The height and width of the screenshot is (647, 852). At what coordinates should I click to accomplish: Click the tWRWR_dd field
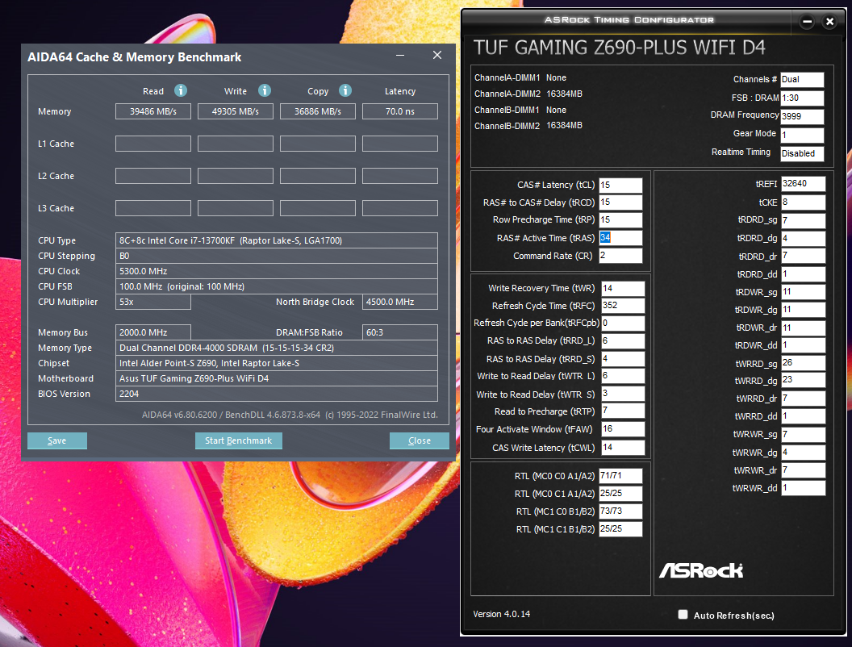[x=803, y=488]
